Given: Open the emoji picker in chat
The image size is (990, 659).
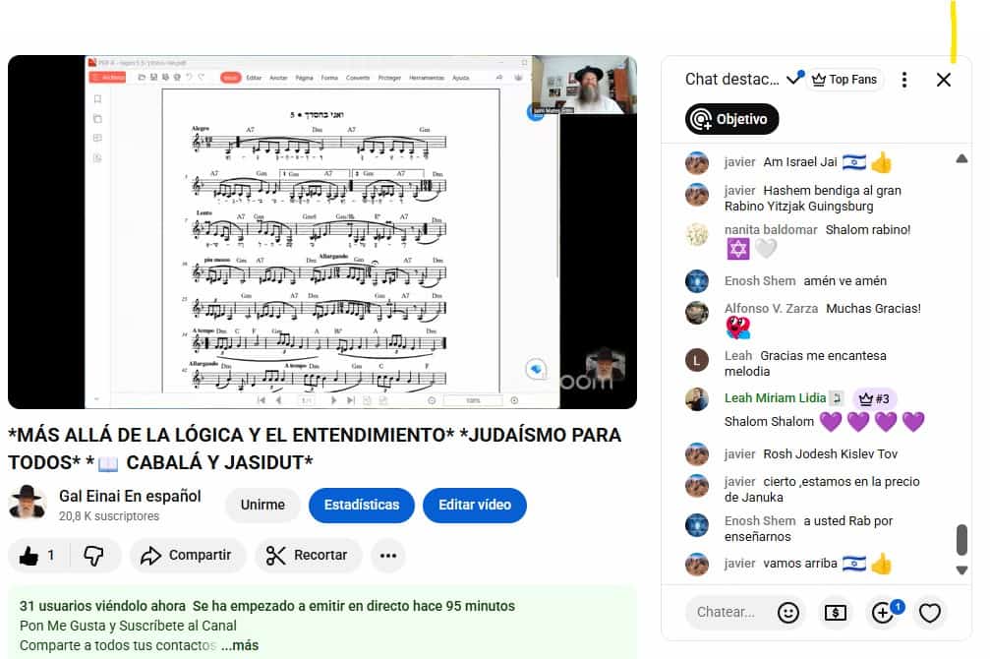Looking at the screenshot, I should tap(788, 613).
